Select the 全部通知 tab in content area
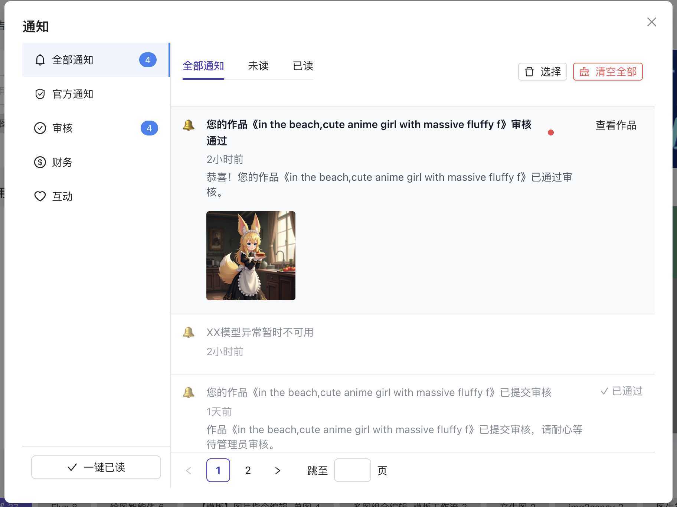Image resolution: width=677 pixels, height=507 pixels. click(203, 66)
